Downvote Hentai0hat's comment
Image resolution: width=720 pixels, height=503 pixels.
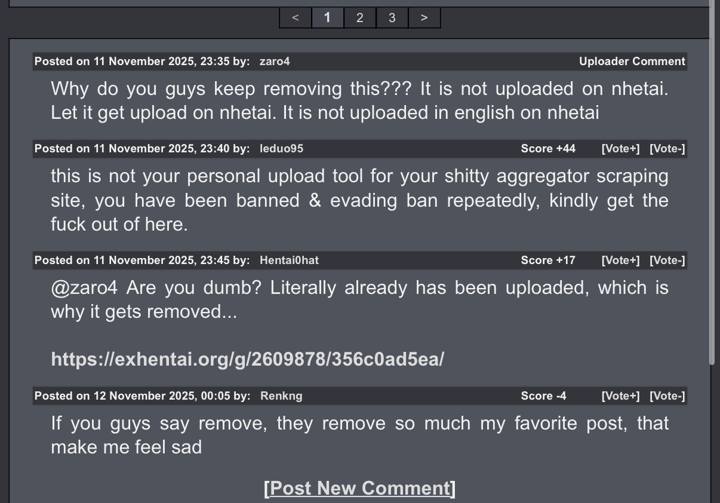667,260
